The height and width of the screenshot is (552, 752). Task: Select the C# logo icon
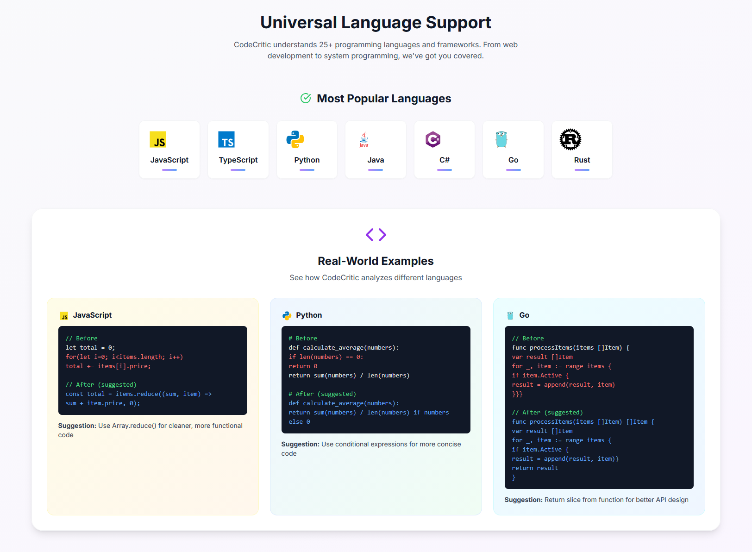[x=432, y=139]
